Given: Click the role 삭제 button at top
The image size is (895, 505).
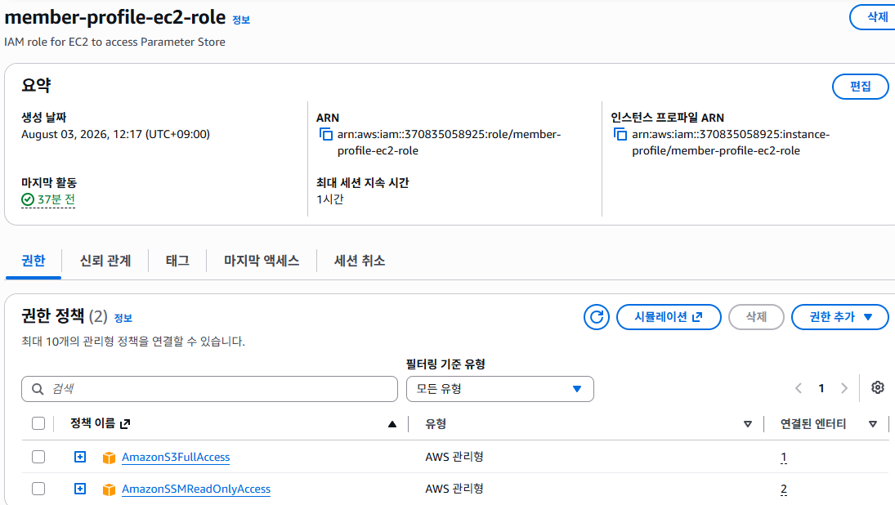Looking at the screenshot, I should click(x=873, y=17).
